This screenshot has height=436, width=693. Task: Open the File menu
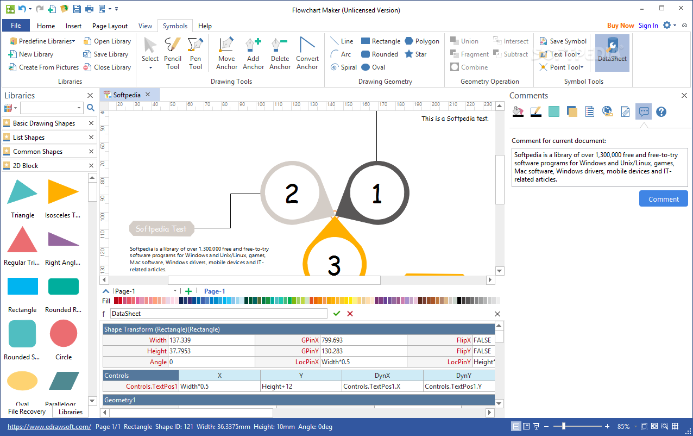(16, 26)
